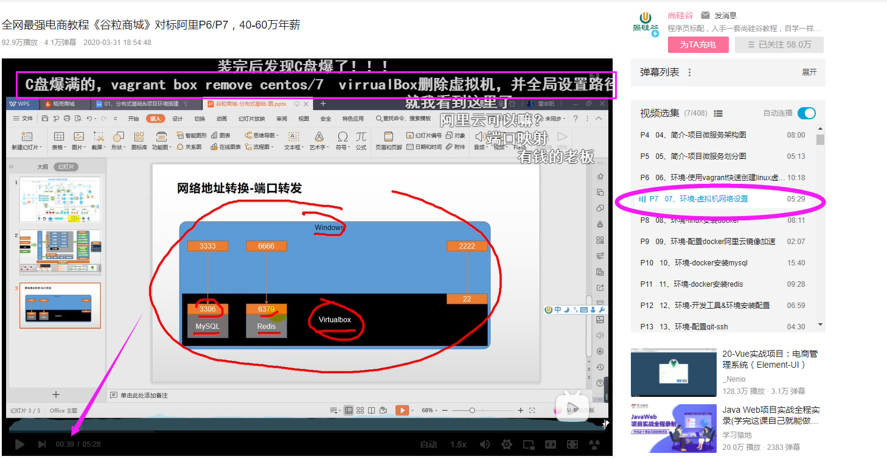887x459 pixels.
Task: Open 尚硅谷 uploader avatar
Action: click(646, 24)
